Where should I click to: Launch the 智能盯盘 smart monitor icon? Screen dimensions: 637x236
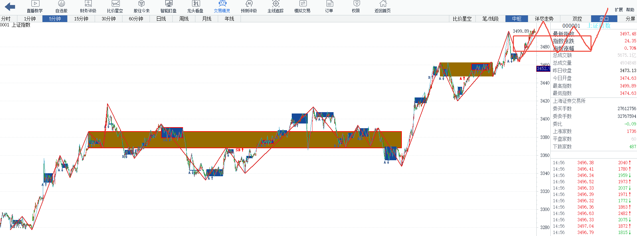pos(168,4)
